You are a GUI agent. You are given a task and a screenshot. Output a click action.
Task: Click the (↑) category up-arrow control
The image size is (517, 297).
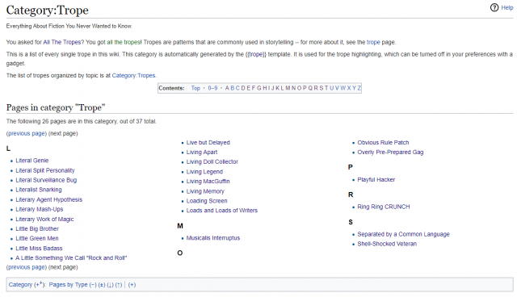pos(119,285)
